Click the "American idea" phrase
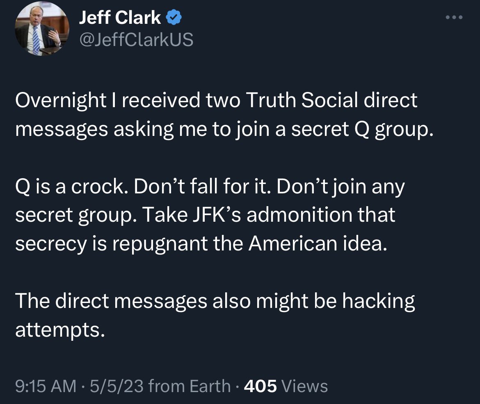This screenshot has width=480, height=404. pos(317,244)
